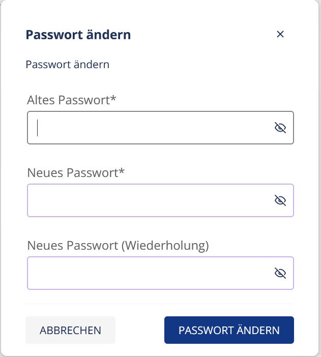Click the asterisk beside the Altes Passwort label
This screenshot has width=321, height=357.
(113, 99)
